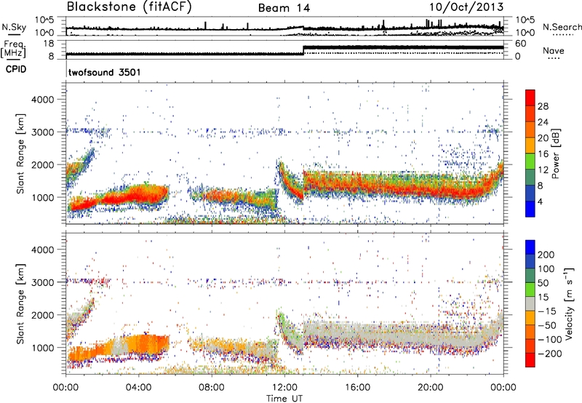Image resolution: width=582 pixels, height=403 pixels.
Task: Pick the gray segment of velocity colorbar
Action: click(x=530, y=303)
